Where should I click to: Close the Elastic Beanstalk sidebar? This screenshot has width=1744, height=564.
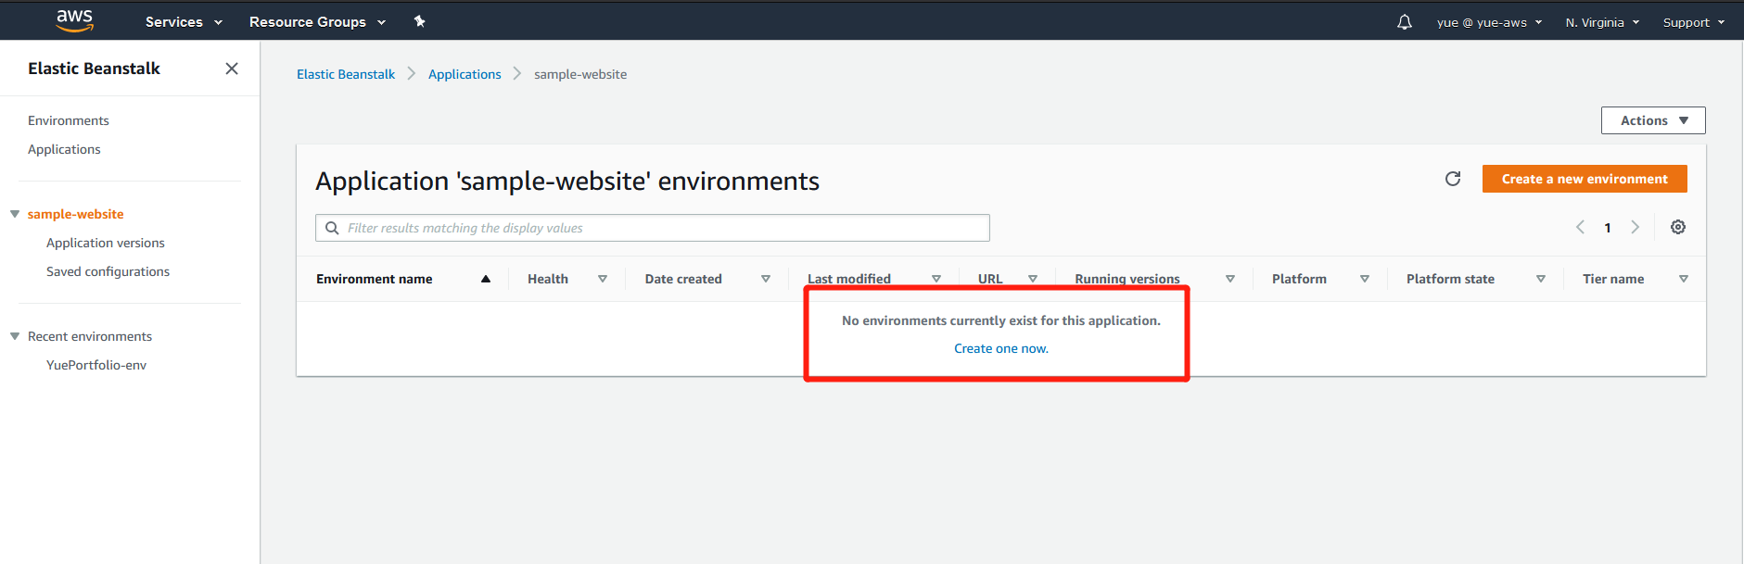232,69
